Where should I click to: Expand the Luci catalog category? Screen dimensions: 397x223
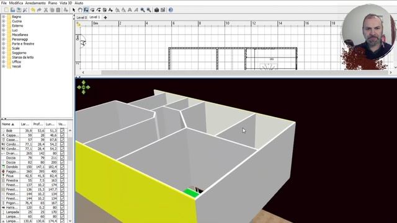(x=4, y=30)
